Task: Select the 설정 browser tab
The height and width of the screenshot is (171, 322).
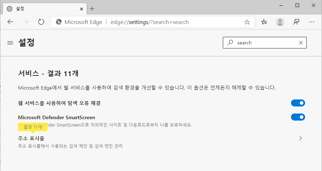Action: pyautogui.click(x=45, y=9)
